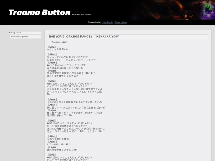Switch the site to Light Mode
The width and height of the screenshot is (215, 161).
pos(107,23)
